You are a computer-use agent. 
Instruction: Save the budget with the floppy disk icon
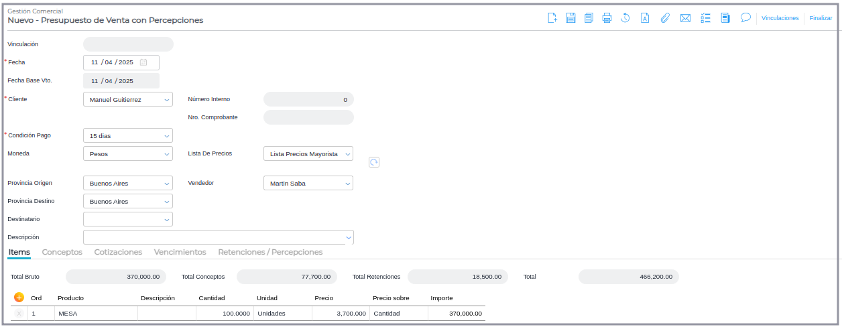point(570,18)
